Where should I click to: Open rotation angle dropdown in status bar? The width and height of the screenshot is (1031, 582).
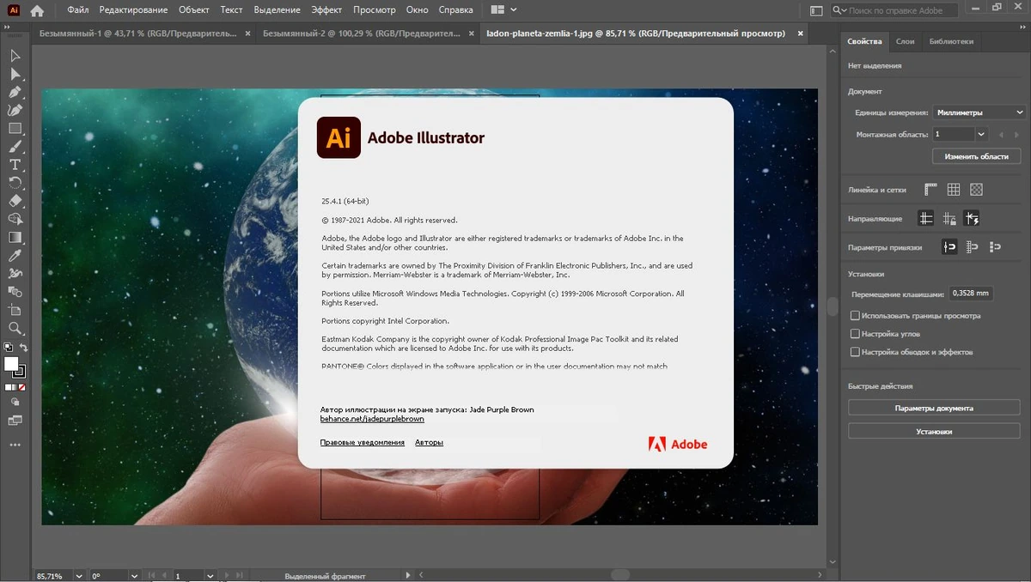click(134, 576)
